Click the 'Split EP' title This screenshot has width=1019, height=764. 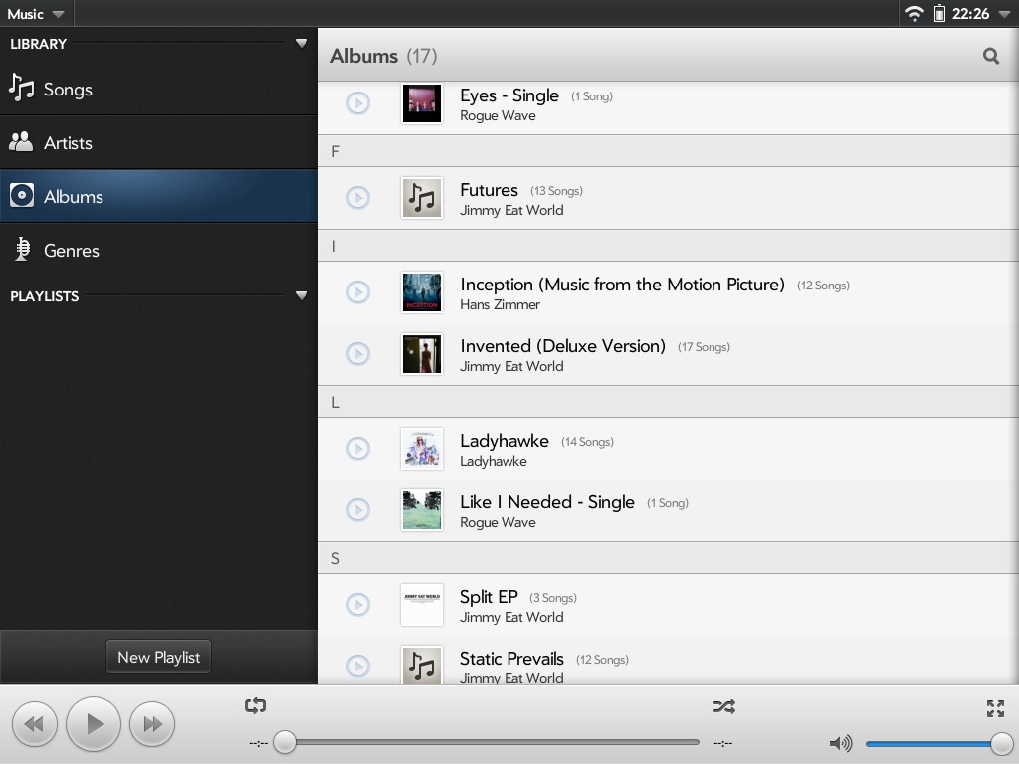tap(489, 597)
